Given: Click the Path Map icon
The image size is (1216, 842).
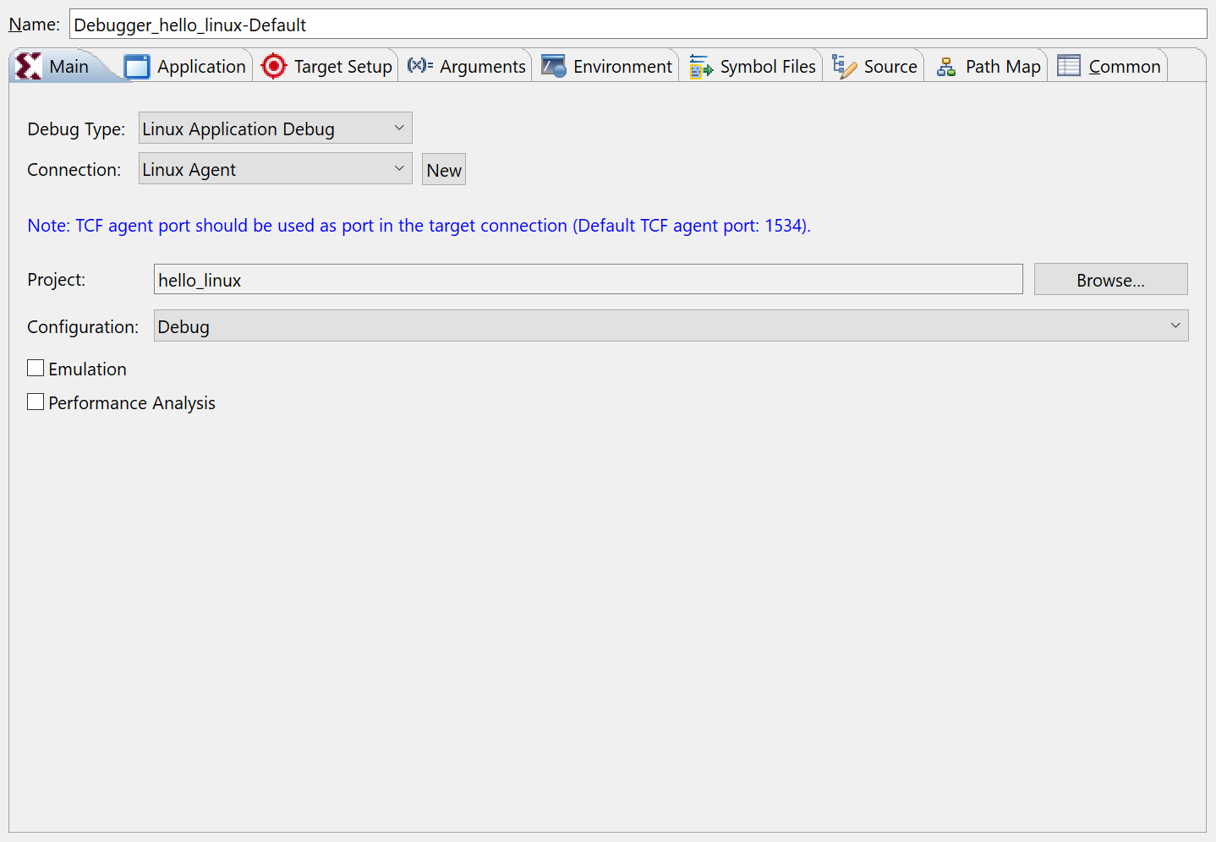Looking at the screenshot, I should click(x=946, y=67).
